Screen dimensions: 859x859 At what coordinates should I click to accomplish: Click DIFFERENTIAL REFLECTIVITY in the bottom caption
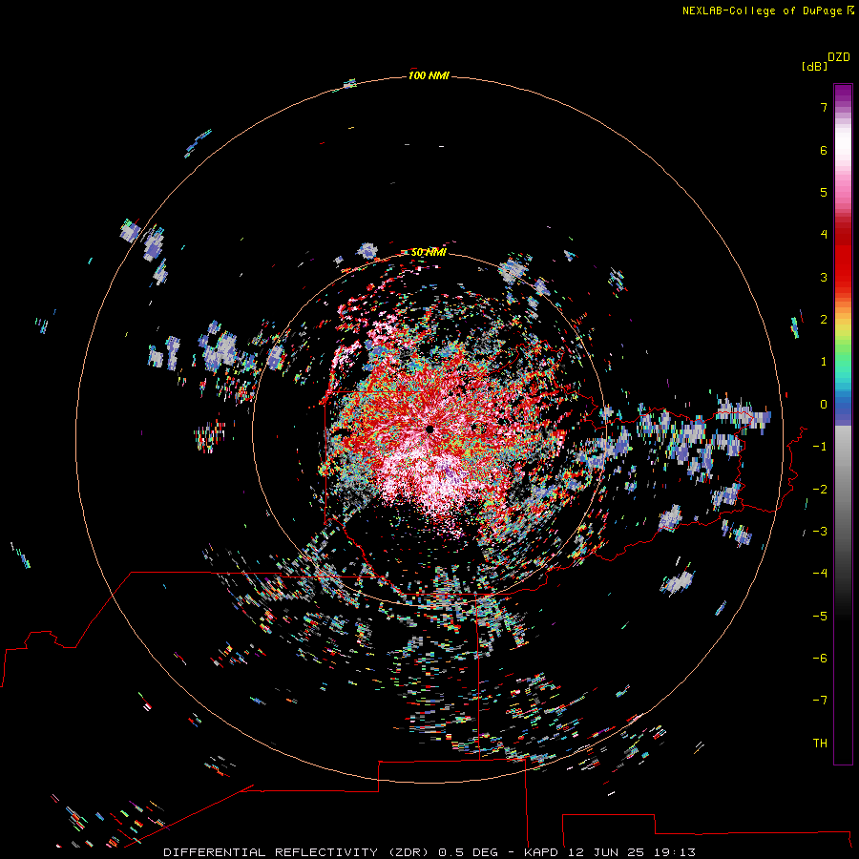pos(271,852)
